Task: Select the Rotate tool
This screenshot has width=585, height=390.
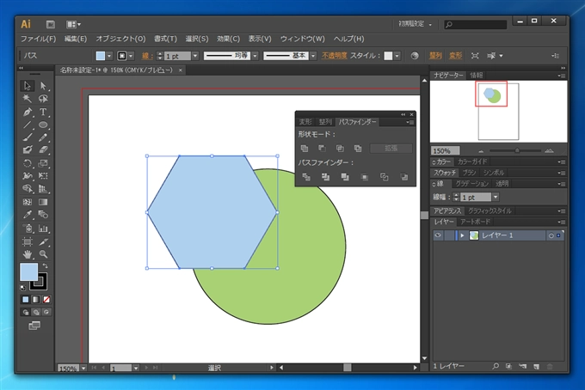Action: [x=28, y=163]
